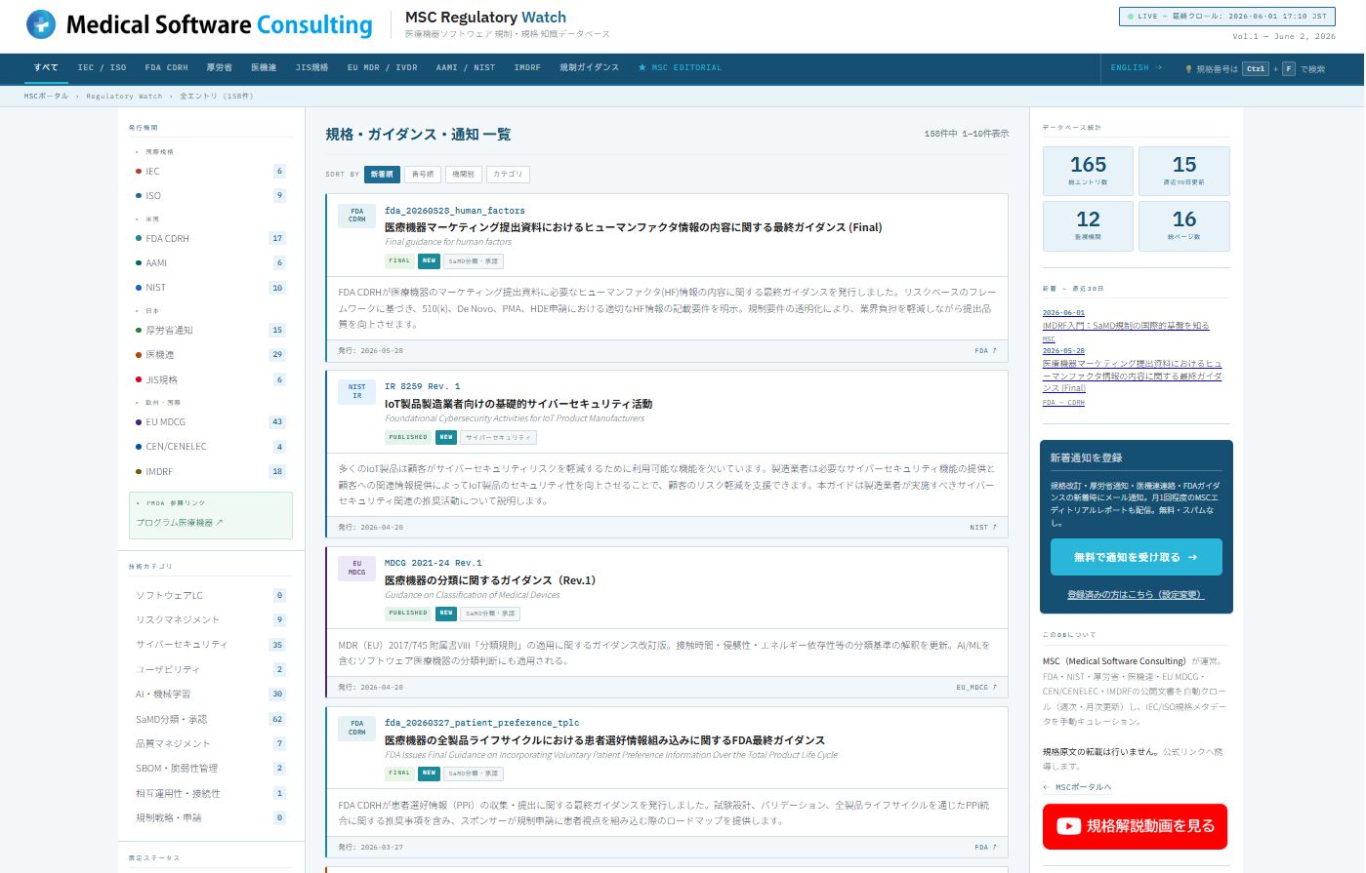Filter by 厚労省通知

point(210,331)
